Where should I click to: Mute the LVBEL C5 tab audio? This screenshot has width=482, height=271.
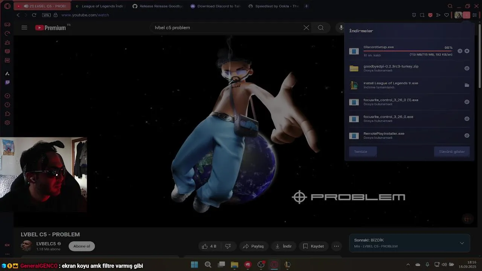point(26,6)
